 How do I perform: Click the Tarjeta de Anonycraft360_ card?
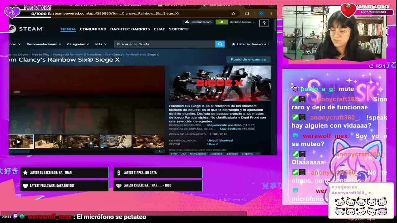point(361,200)
